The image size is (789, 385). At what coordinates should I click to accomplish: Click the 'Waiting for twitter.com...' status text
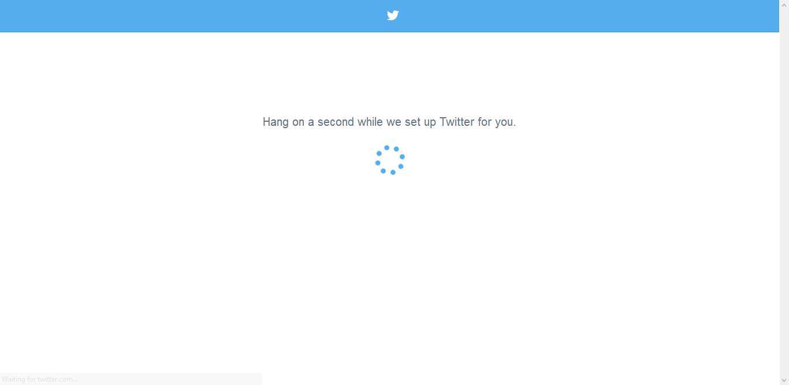[x=39, y=379]
